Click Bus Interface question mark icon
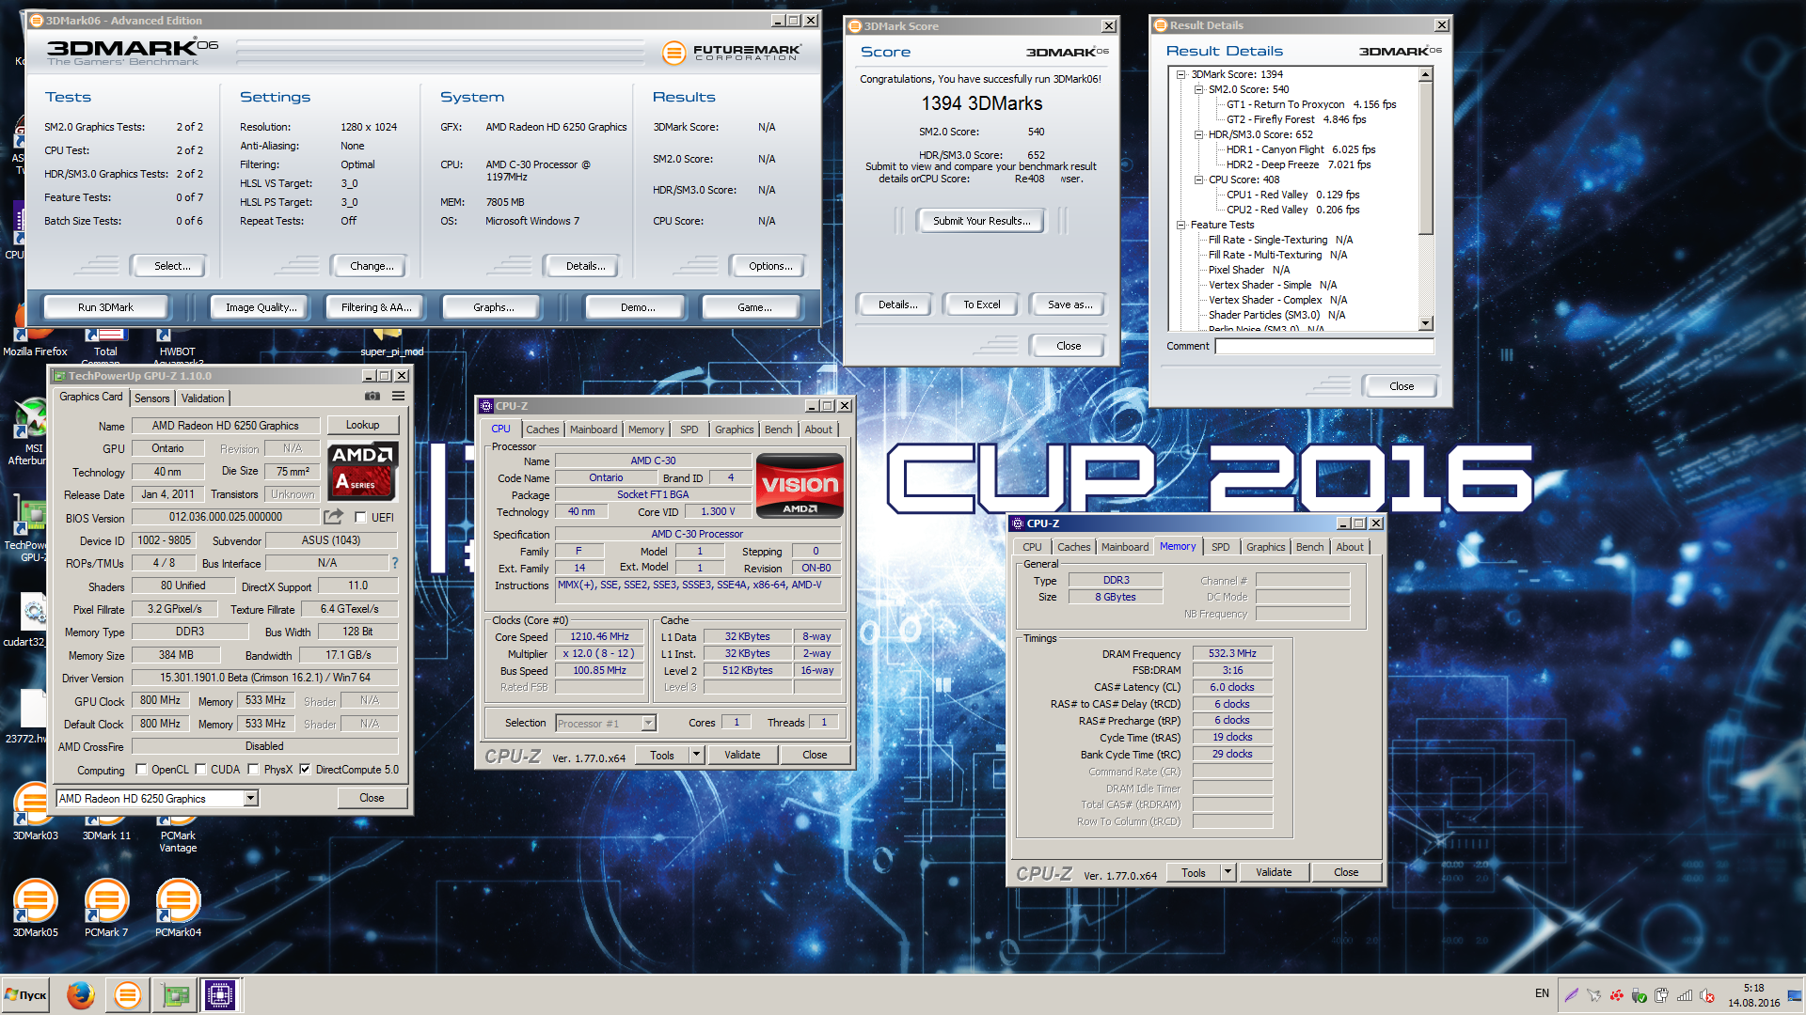Image resolution: width=1806 pixels, height=1015 pixels. click(395, 563)
